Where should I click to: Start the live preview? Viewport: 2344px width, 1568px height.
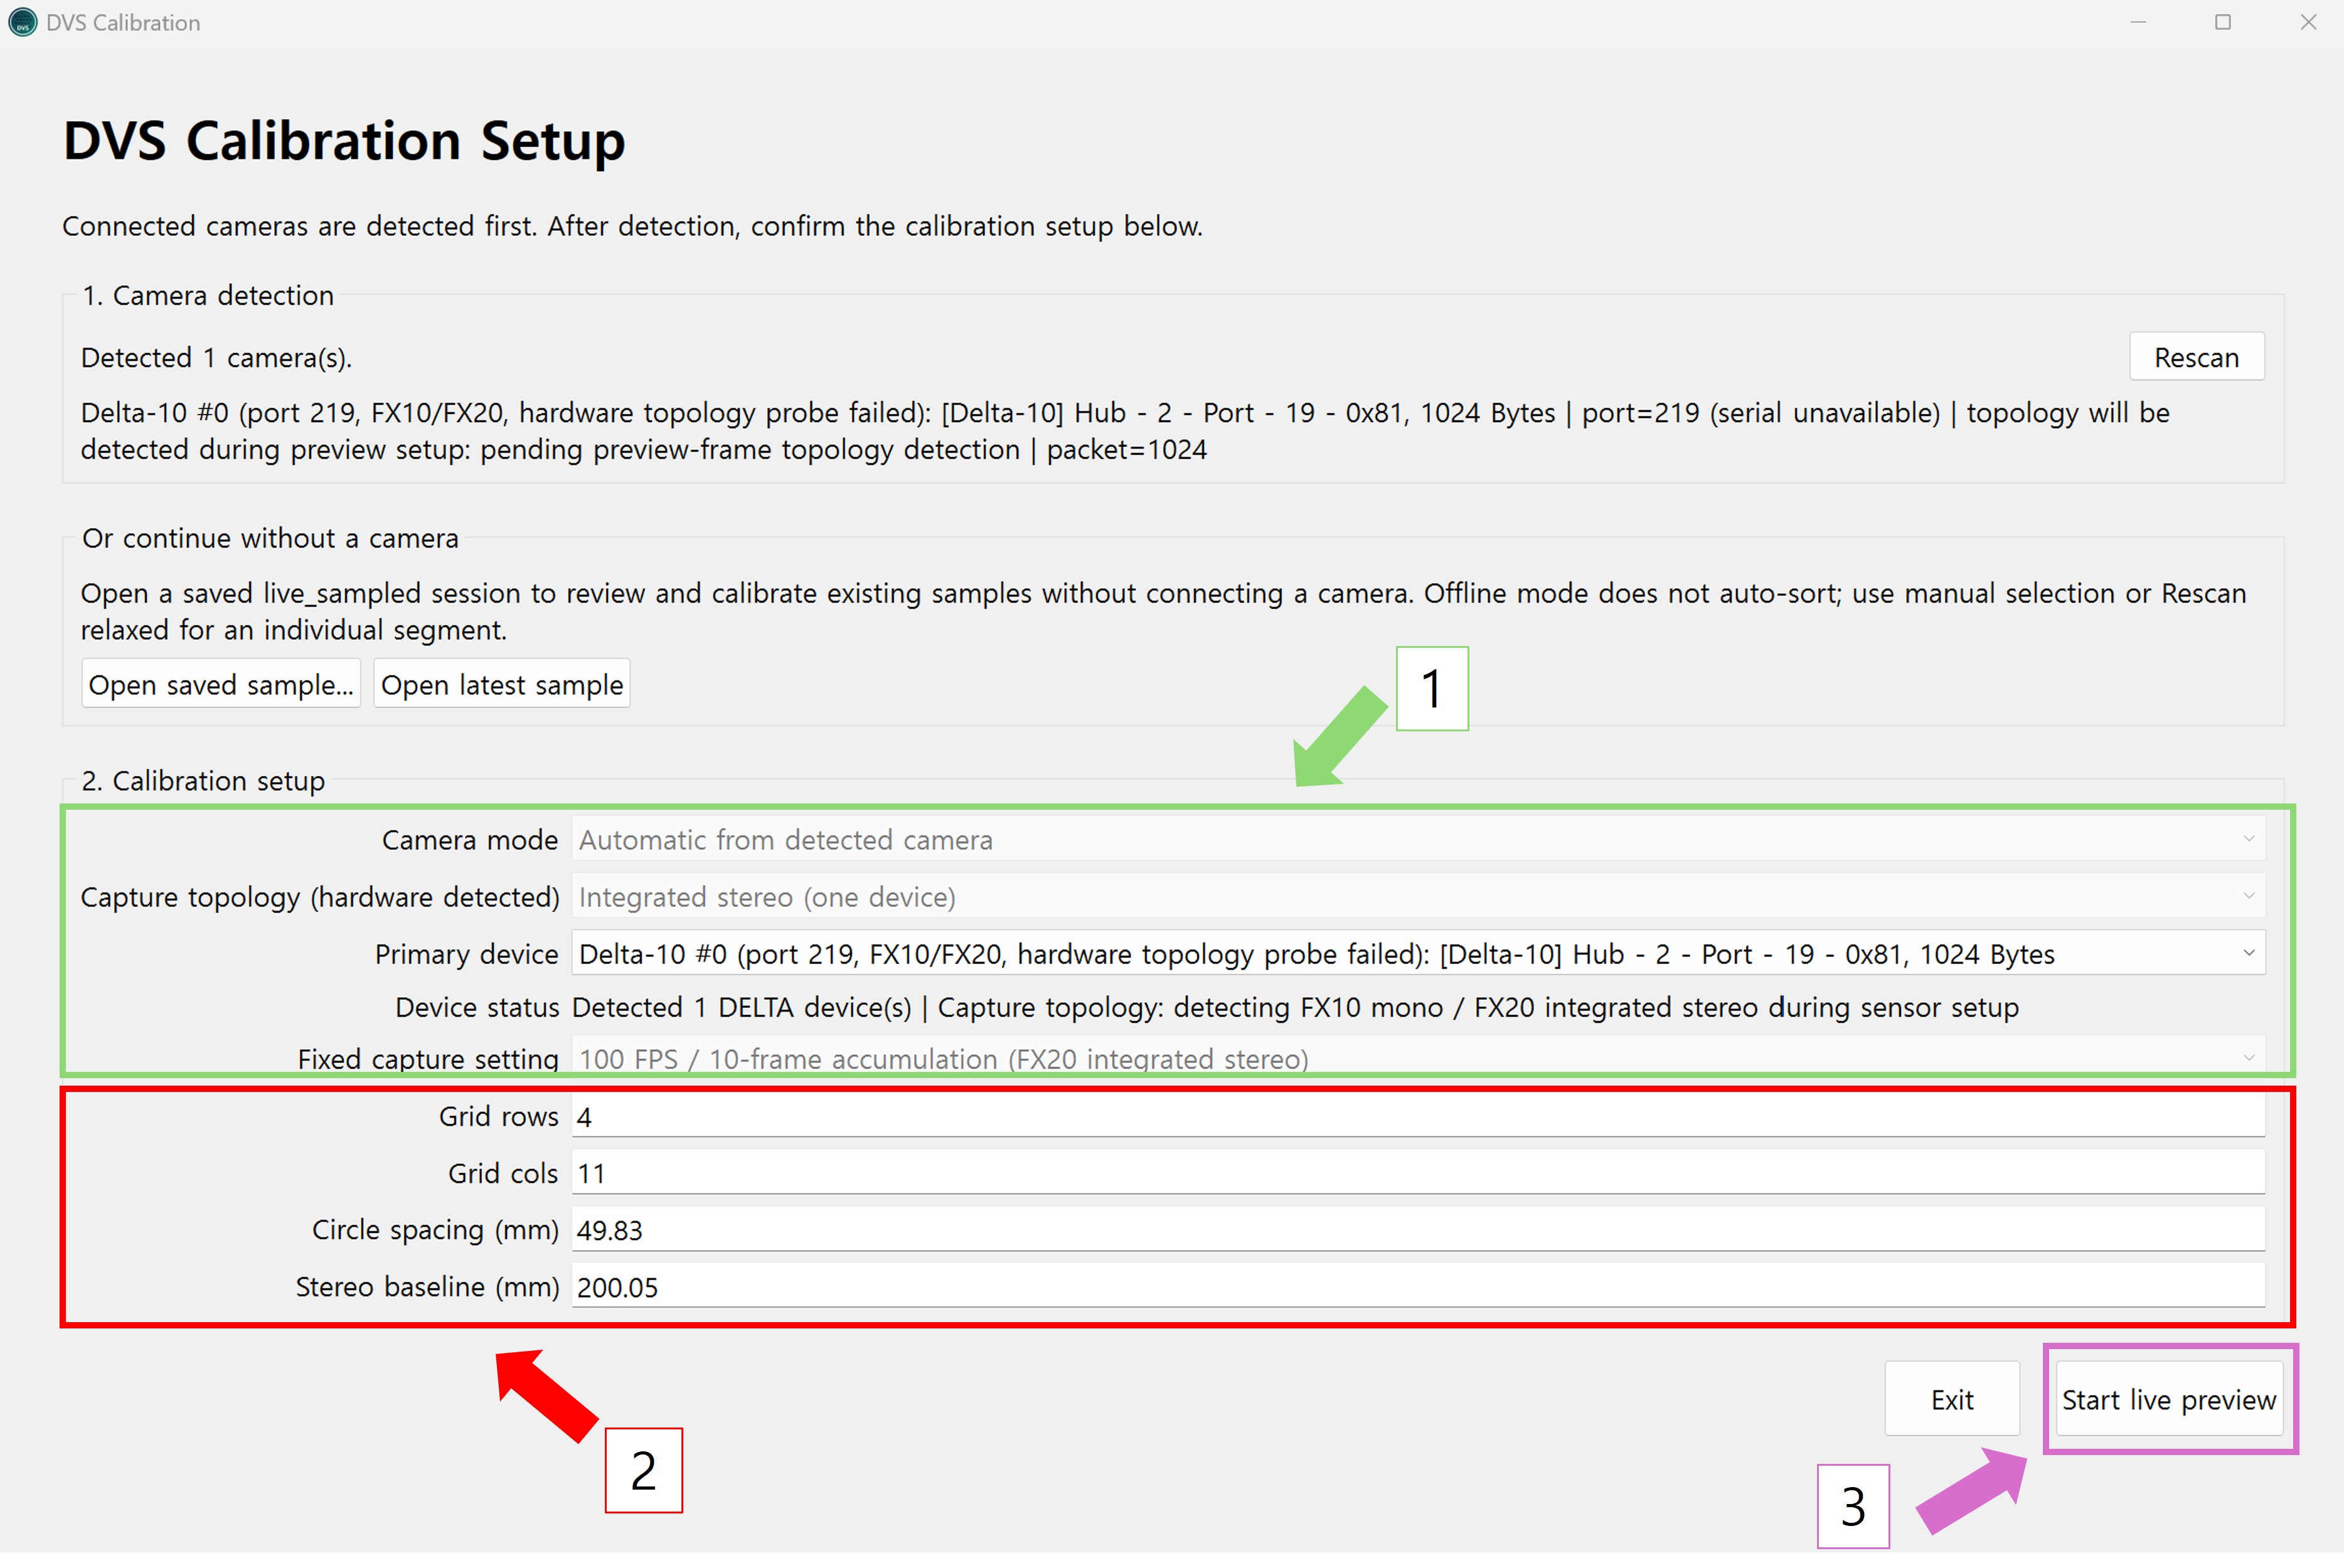[2168, 1399]
